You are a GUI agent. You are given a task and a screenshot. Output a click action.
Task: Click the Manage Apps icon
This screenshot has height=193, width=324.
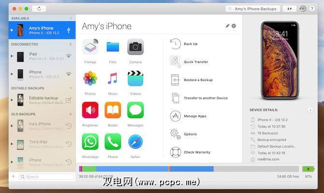click(175, 116)
